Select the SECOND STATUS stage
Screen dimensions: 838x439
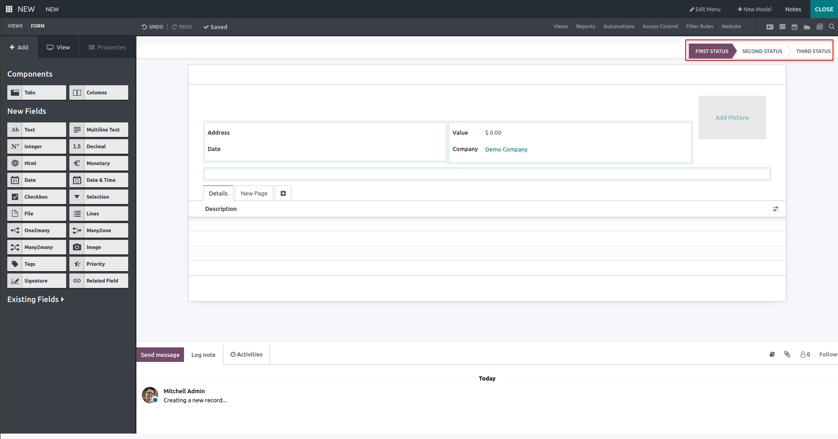pyautogui.click(x=762, y=51)
